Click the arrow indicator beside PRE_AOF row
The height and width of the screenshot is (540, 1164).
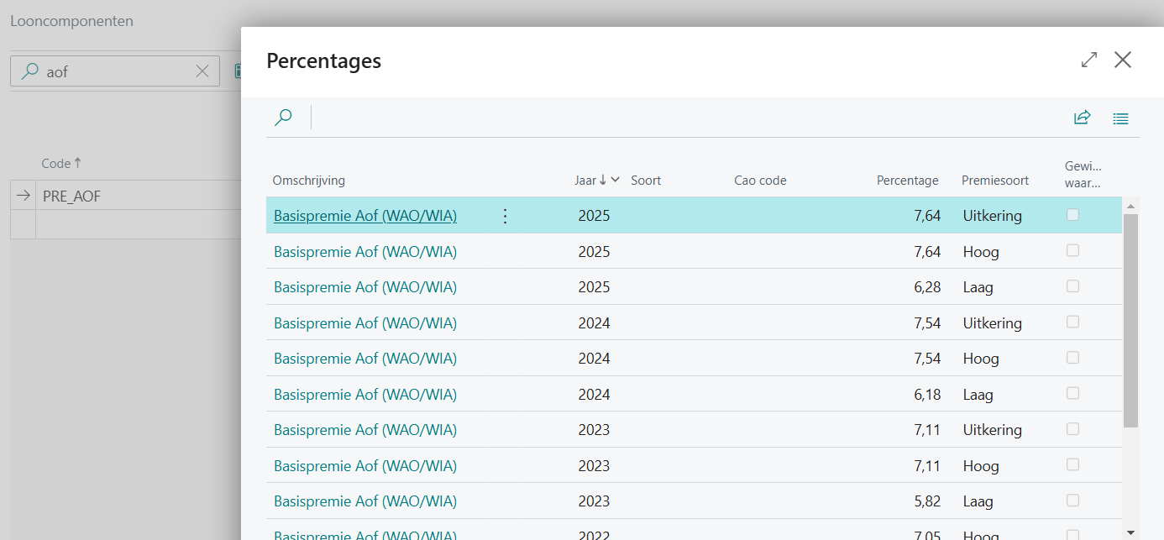coord(23,196)
